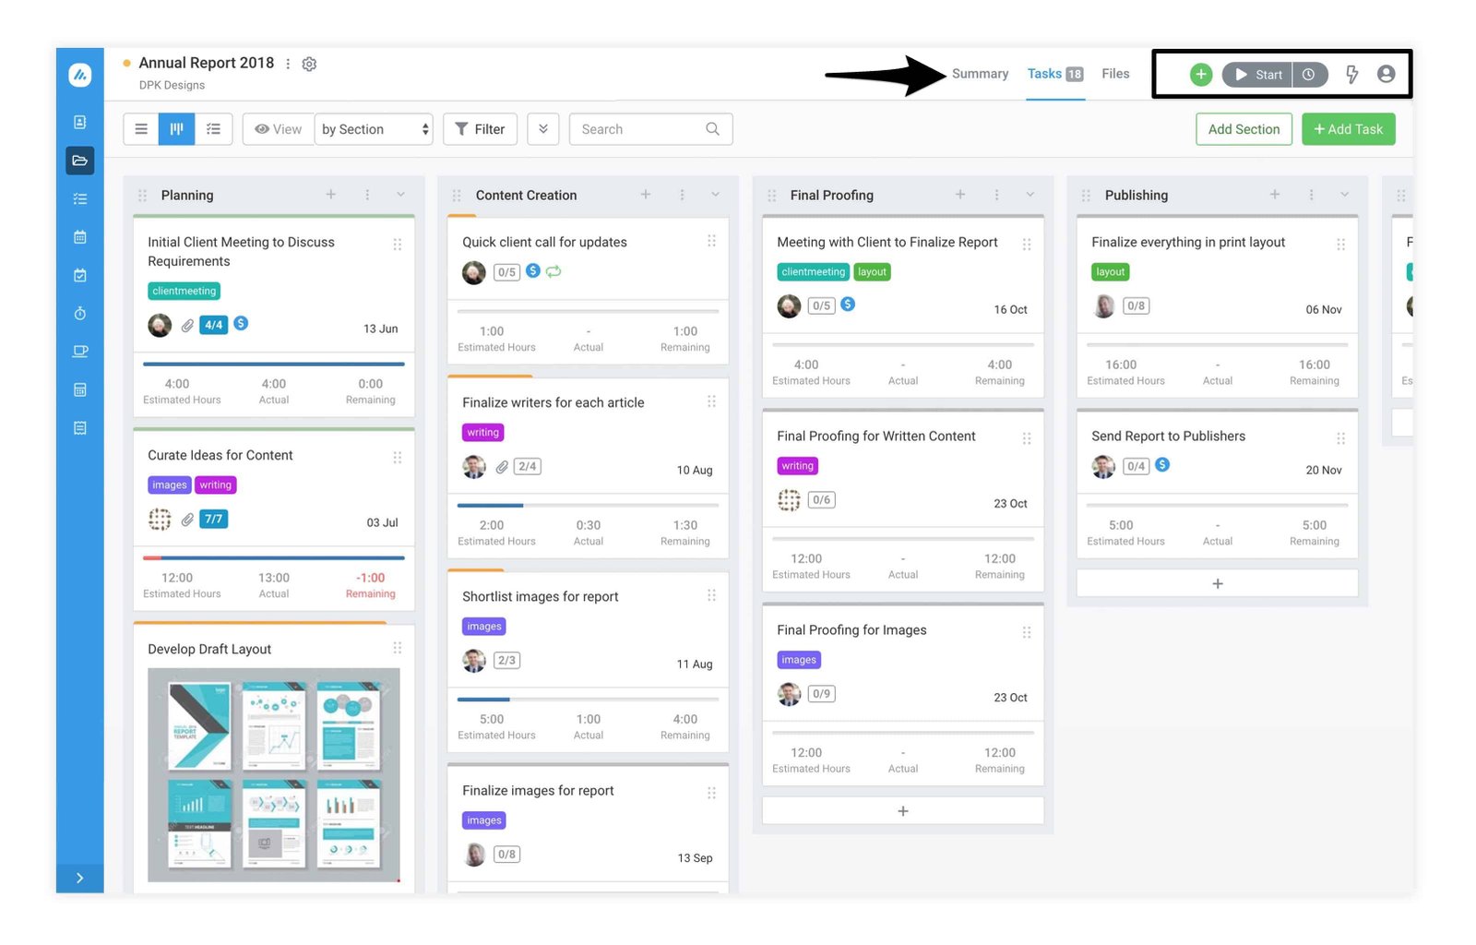Open the timer icon in left sidebar

80,314
